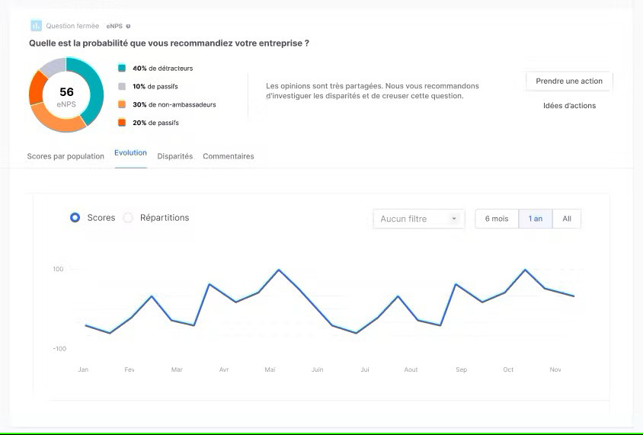The height and width of the screenshot is (435, 643).
Task: Click the dark orange 20% passifs swatch
Action: tap(122, 123)
